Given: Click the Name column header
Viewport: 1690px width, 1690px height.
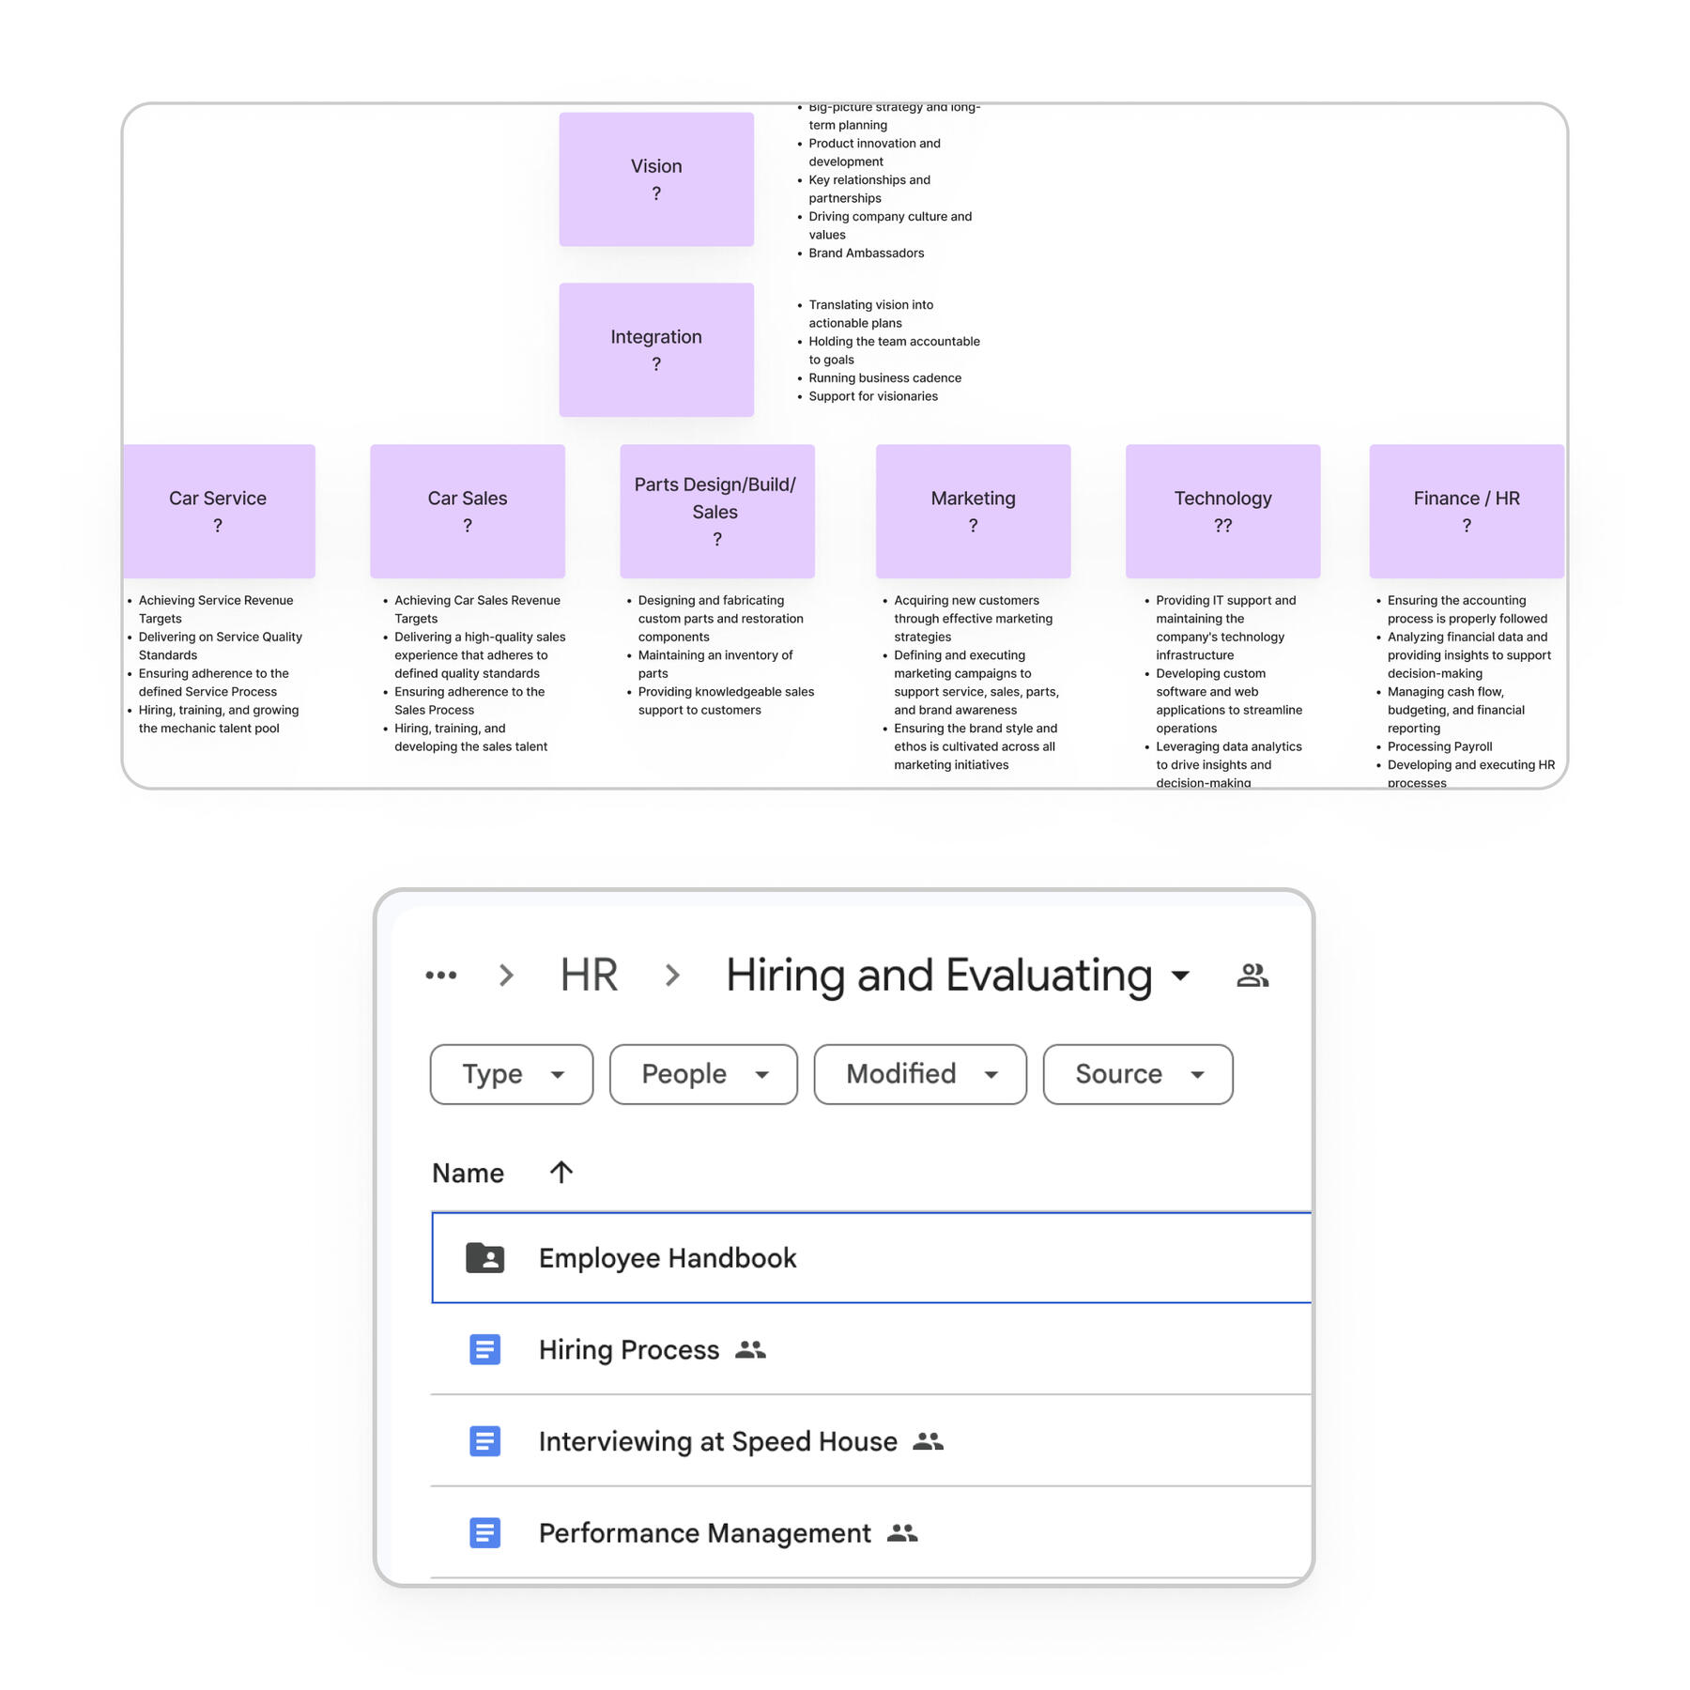Looking at the screenshot, I should (x=468, y=1173).
